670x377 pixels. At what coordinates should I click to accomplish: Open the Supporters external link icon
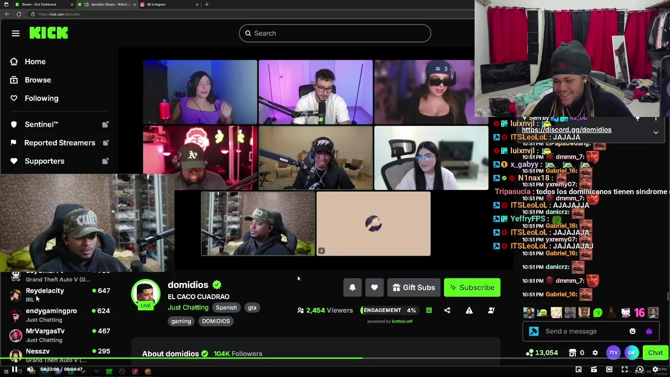click(x=105, y=161)
